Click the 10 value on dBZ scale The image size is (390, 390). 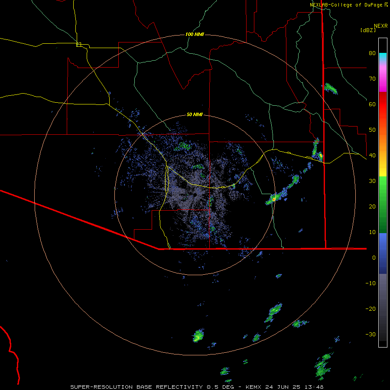[x=372, y=232]
